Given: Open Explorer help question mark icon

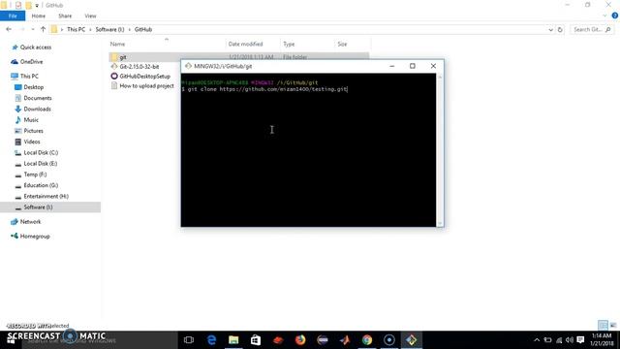Looking at the screenshot, I should coord(615,16).
